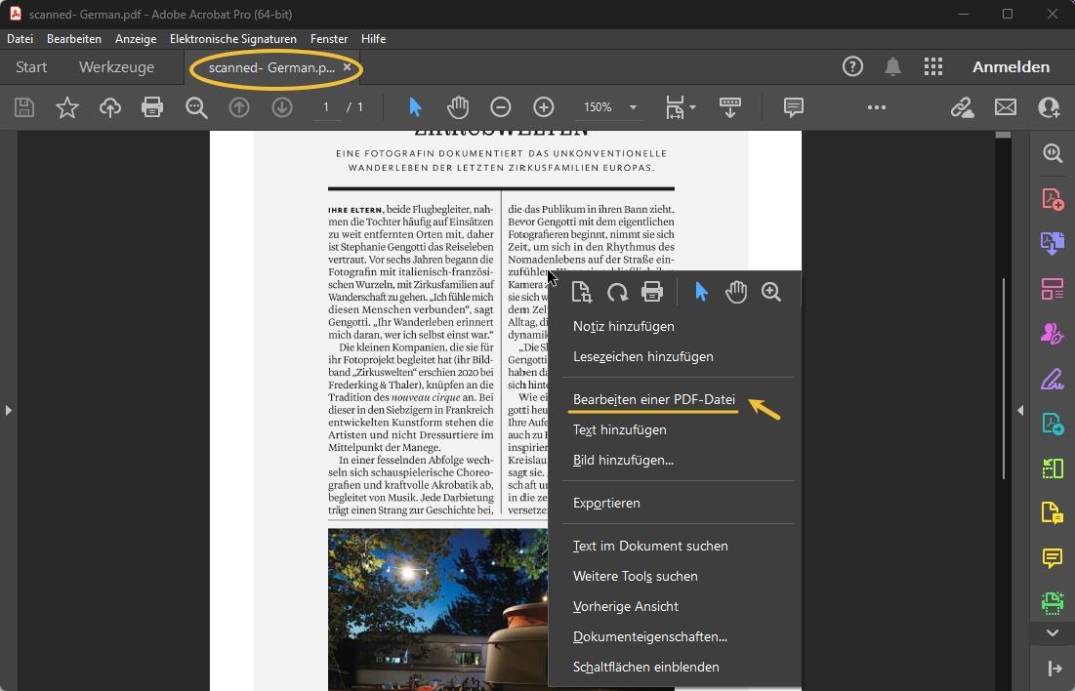Viewport: 1075px width, 691px height.
Task: Select the Create PDF icon in the right sidebar
Action: point(1053,198)
